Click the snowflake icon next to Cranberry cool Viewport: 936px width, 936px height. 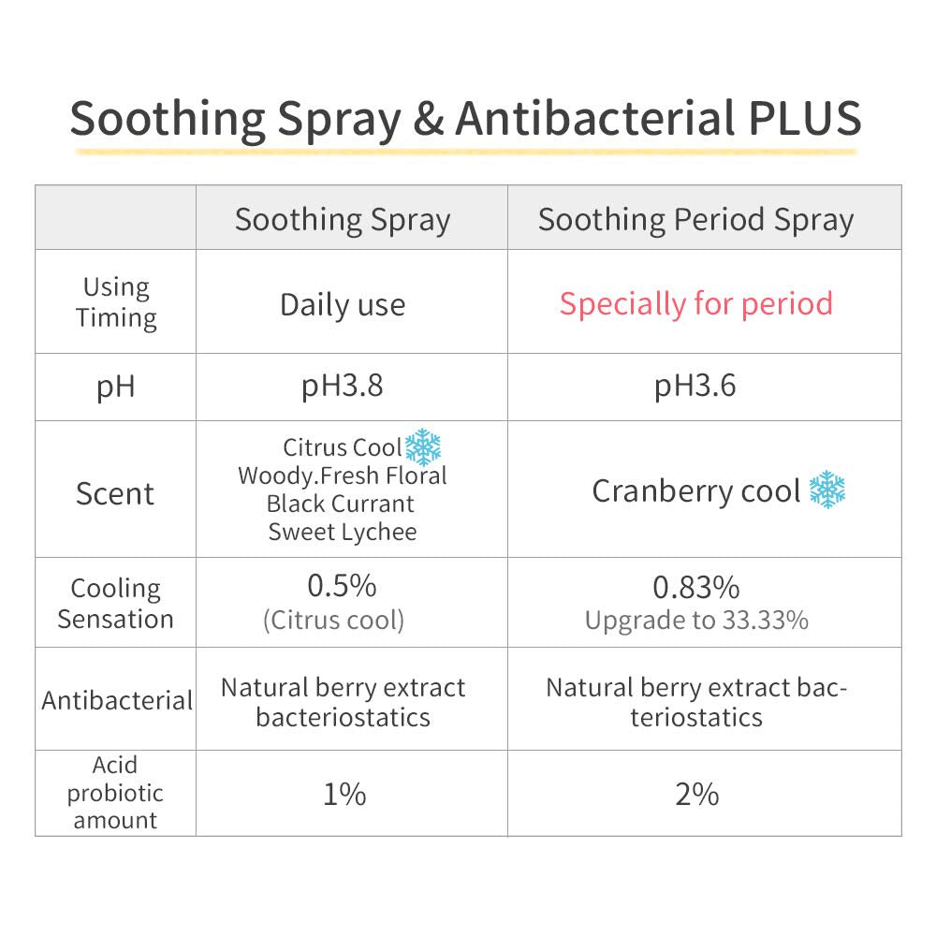(827, 490)
